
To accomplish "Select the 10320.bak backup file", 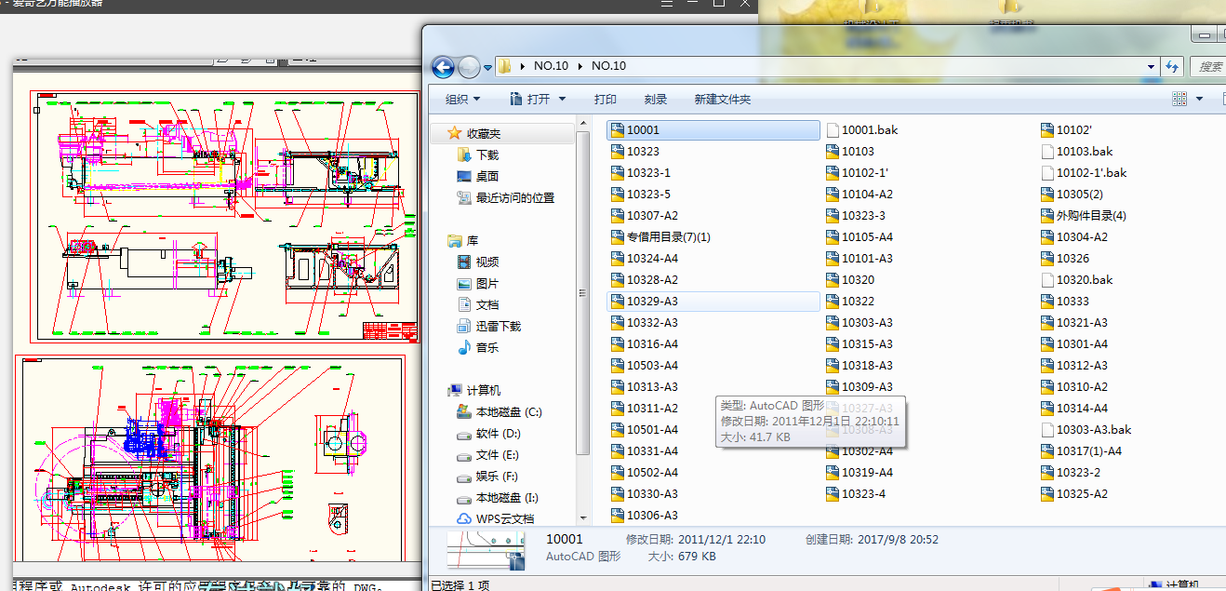I will pyautogui.click(x=1077, y=280).
